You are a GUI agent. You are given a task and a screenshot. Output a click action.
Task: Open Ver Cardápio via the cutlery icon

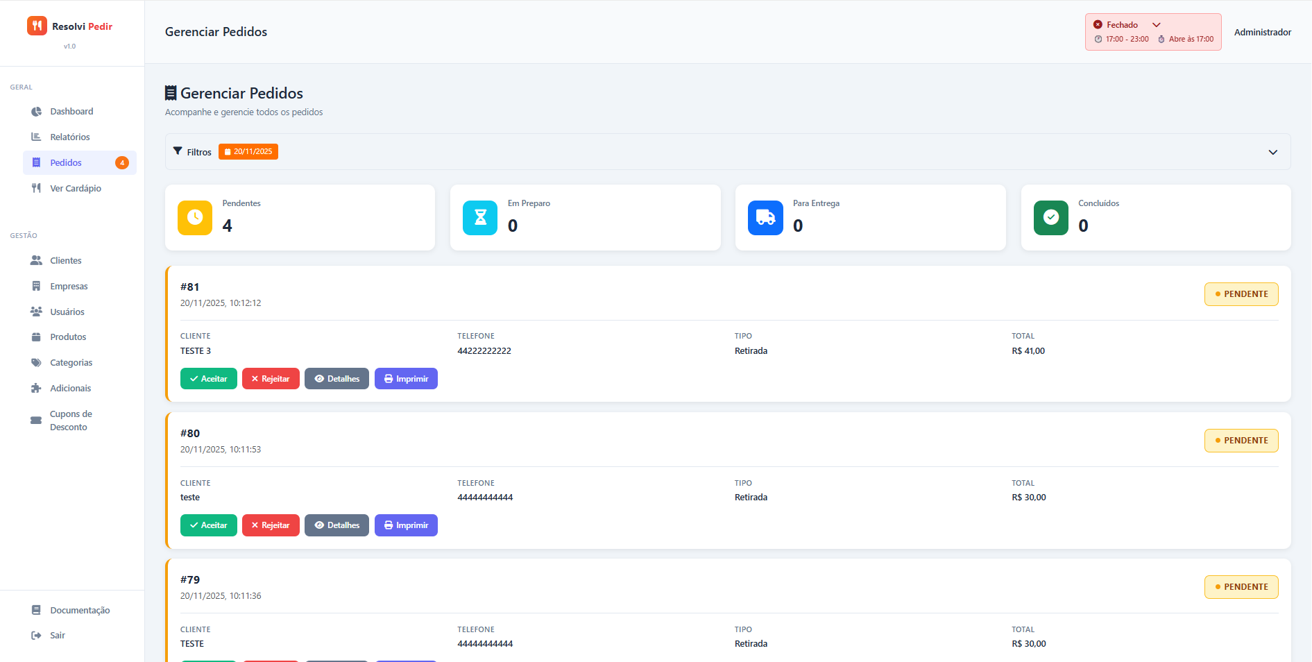(36, 188)
